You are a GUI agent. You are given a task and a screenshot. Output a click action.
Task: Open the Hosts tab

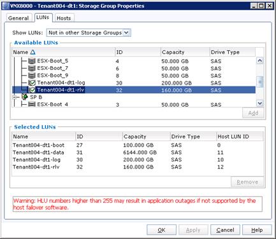coord(64,18)
